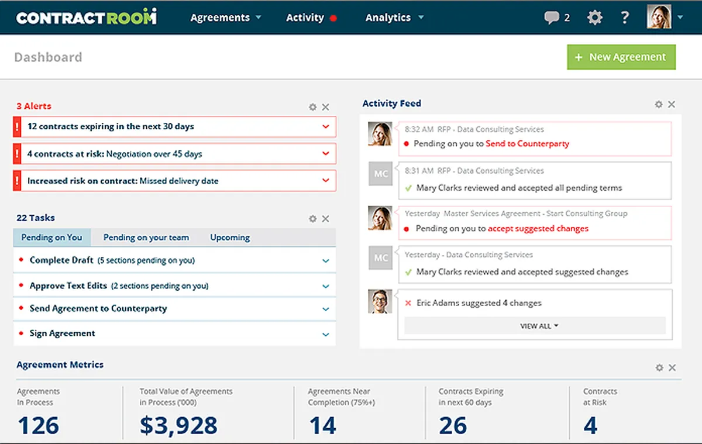Click View All in Activity Feed
Image resolution: width=702 pixels, height=444 pixels.
coord(535,326)
